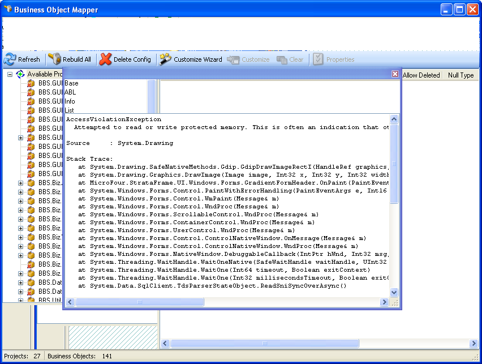482x364 pixels.
Task: Click the red X Delete Config icon
Action: (106, 59)
